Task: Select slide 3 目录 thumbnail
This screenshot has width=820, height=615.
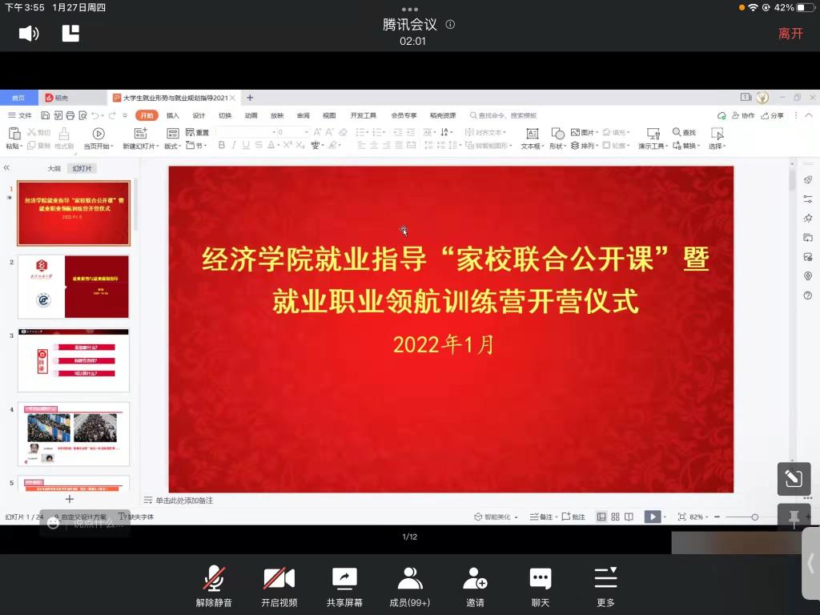Action: click(x=73, y=360)
